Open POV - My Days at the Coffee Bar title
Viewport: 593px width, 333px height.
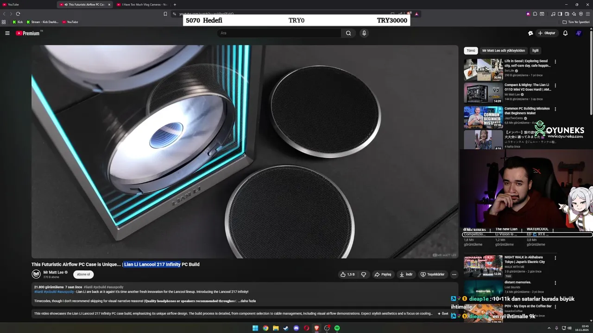tap(528, 306)
